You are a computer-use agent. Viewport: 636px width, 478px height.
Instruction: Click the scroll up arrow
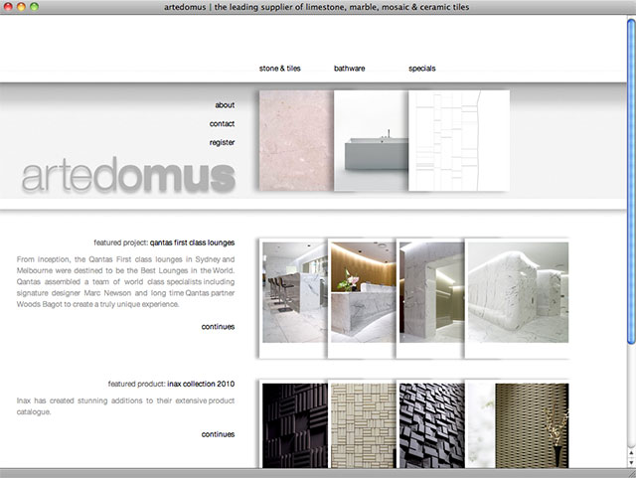tap(632, 452)
